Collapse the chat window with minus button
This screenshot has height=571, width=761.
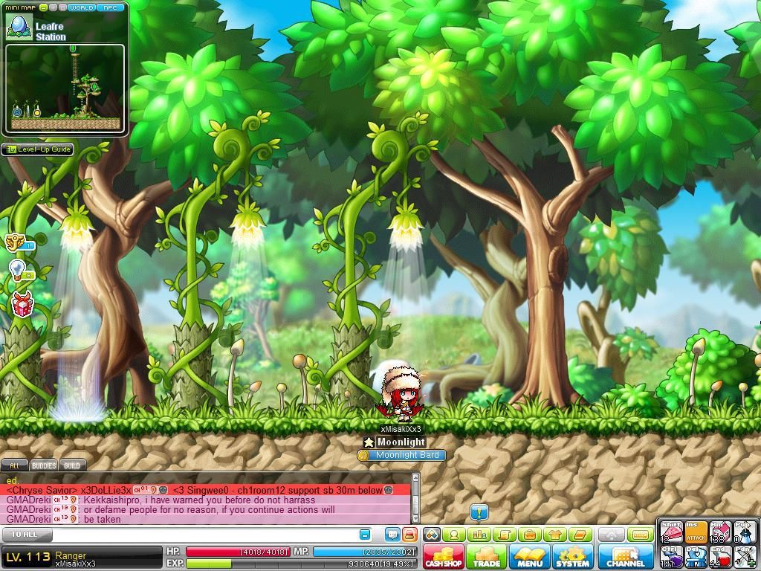pos(365,535)
